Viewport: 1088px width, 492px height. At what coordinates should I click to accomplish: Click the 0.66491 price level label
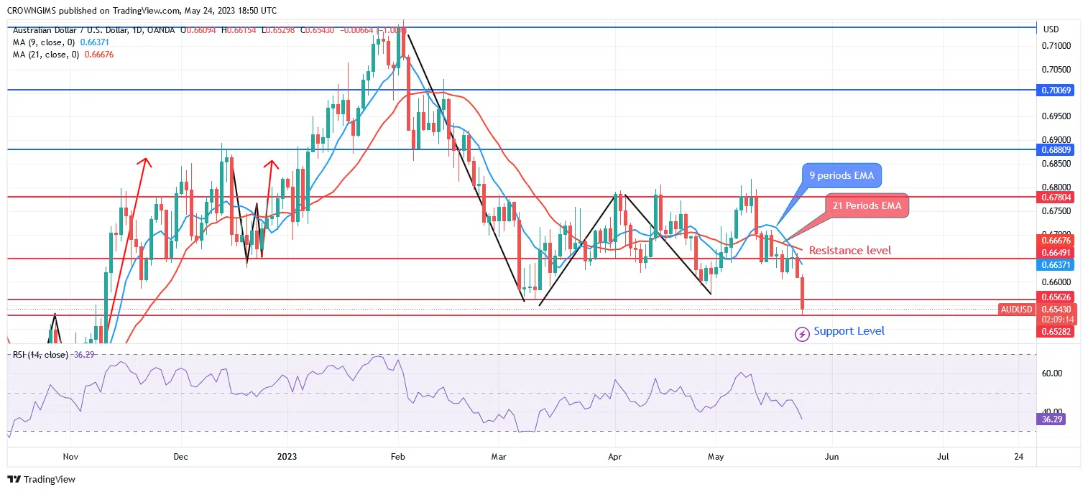pyautogui.click(x=1055, y=252)
